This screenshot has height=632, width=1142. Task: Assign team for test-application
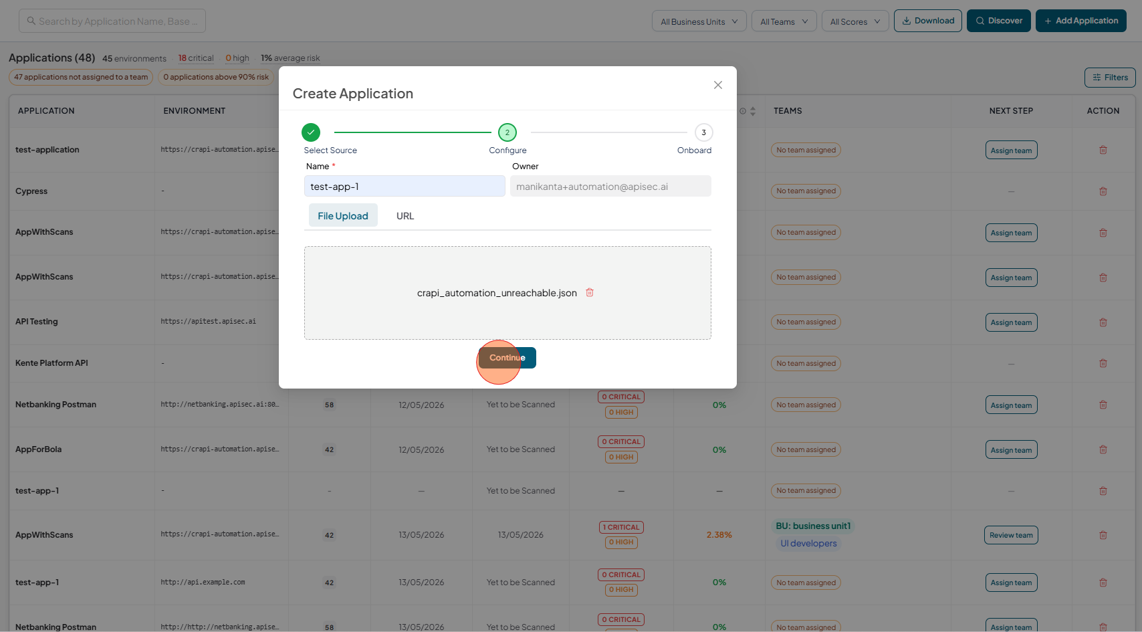point(1011,150)
